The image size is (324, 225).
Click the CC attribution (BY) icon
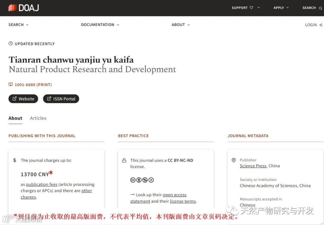139,180
